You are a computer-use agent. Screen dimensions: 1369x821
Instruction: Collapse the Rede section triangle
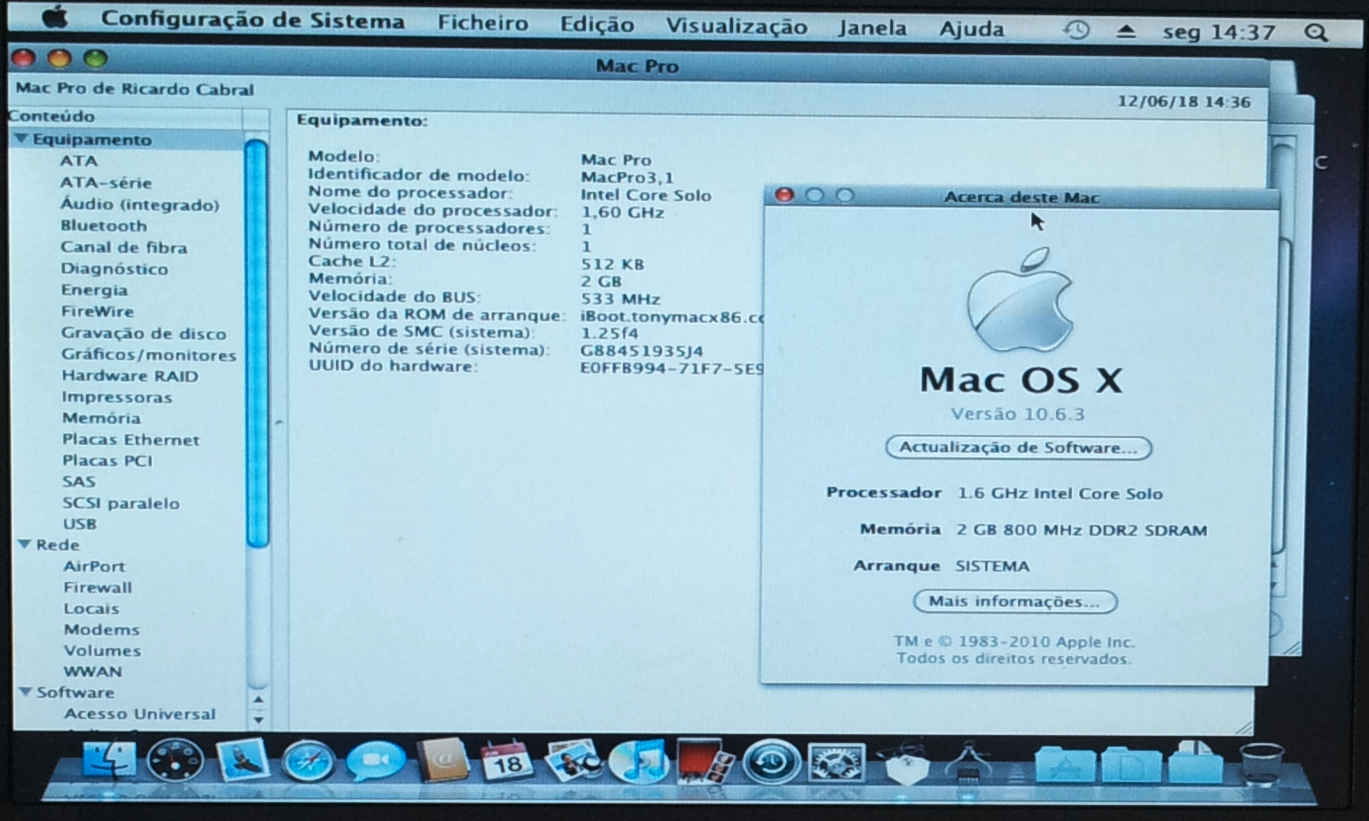click(x=24, y=544)
